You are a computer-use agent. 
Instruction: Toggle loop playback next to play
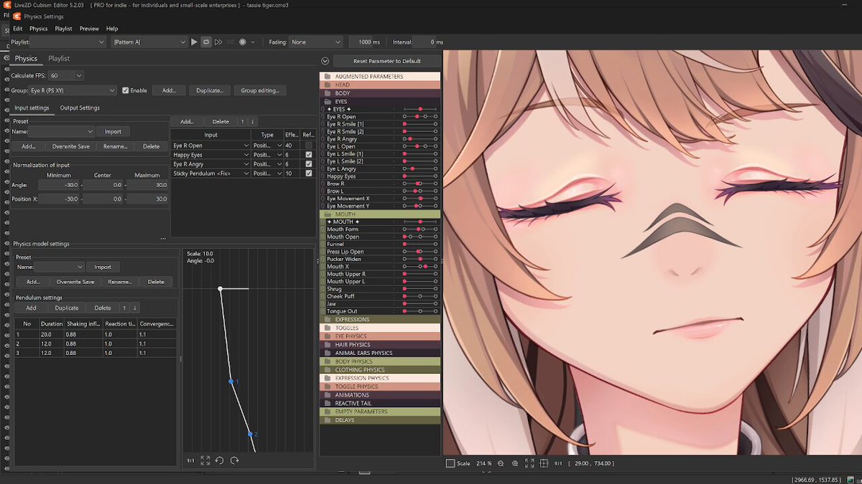tap(206, 42)
